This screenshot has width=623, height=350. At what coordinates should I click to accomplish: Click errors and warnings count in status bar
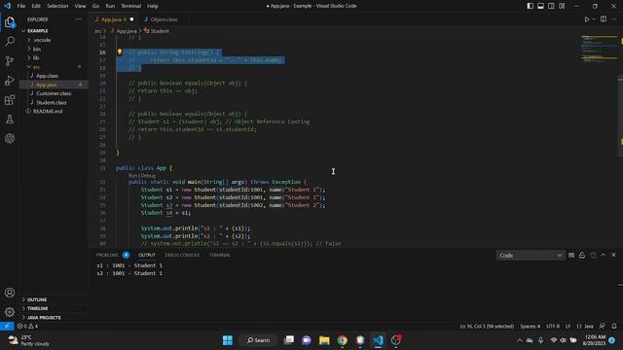27,327
